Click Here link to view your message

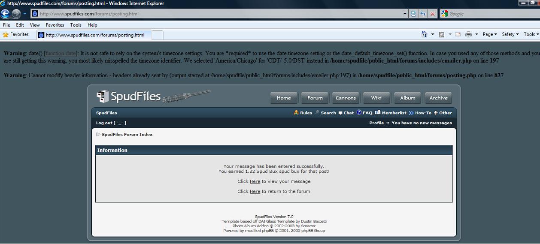255,181
